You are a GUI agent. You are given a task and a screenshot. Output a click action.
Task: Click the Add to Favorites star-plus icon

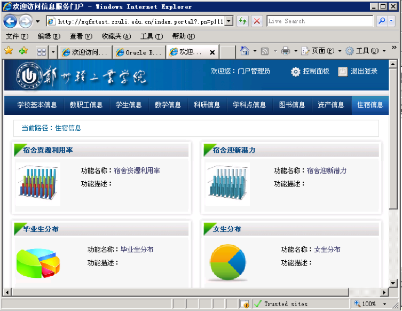pos(23,50)
